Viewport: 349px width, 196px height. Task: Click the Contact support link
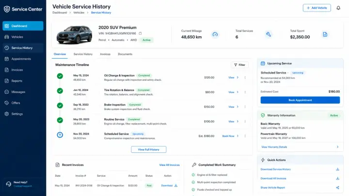click(x=23, y=186)
